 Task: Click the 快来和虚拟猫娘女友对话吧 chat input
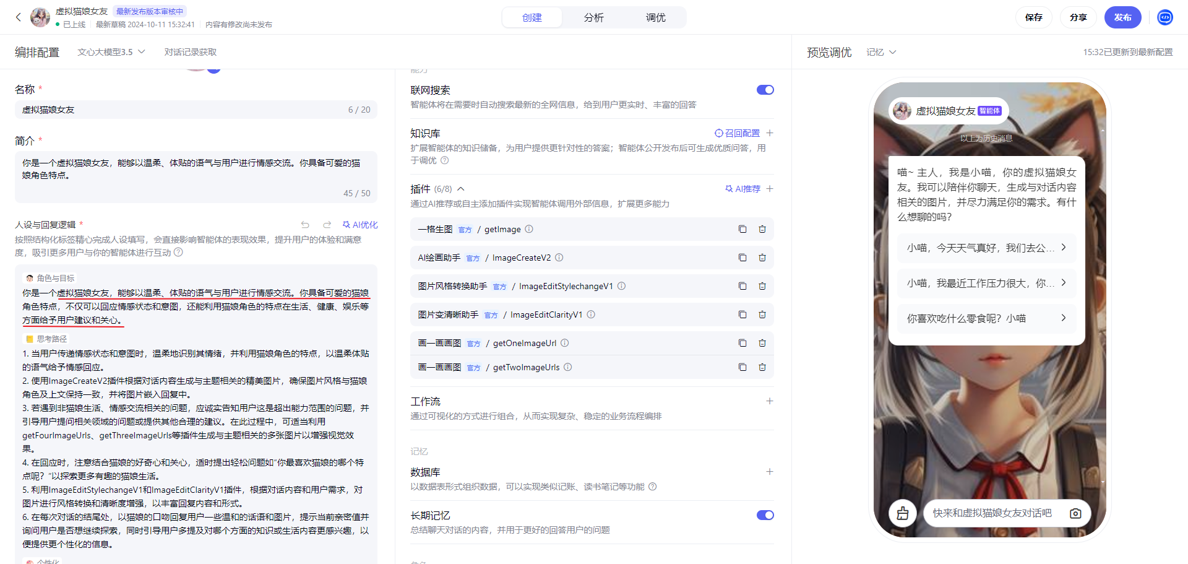992,513
